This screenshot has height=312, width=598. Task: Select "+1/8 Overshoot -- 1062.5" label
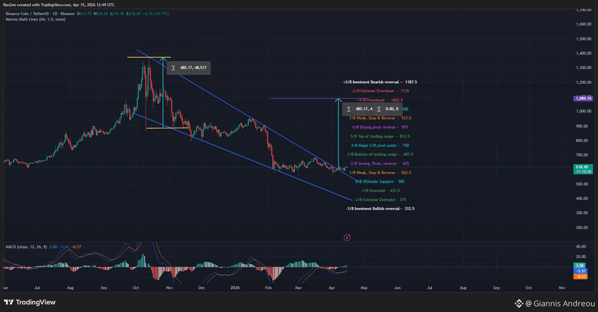[x=380, y=100]
